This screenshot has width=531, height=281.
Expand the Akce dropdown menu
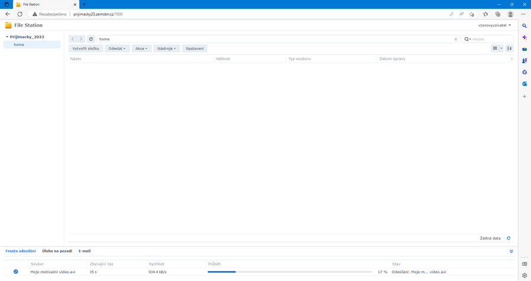(x=141, y=48)
